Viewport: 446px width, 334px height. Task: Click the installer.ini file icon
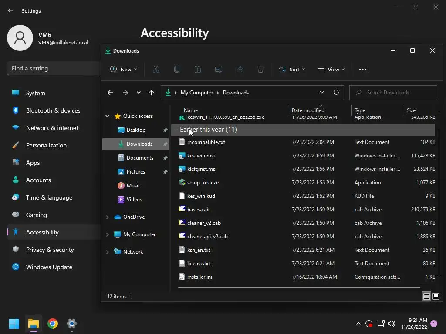coord(182,277)
